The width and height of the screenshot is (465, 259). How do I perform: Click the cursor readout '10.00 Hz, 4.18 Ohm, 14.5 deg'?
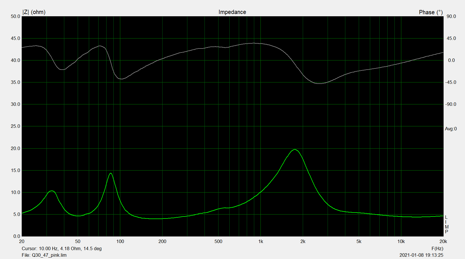70,248
